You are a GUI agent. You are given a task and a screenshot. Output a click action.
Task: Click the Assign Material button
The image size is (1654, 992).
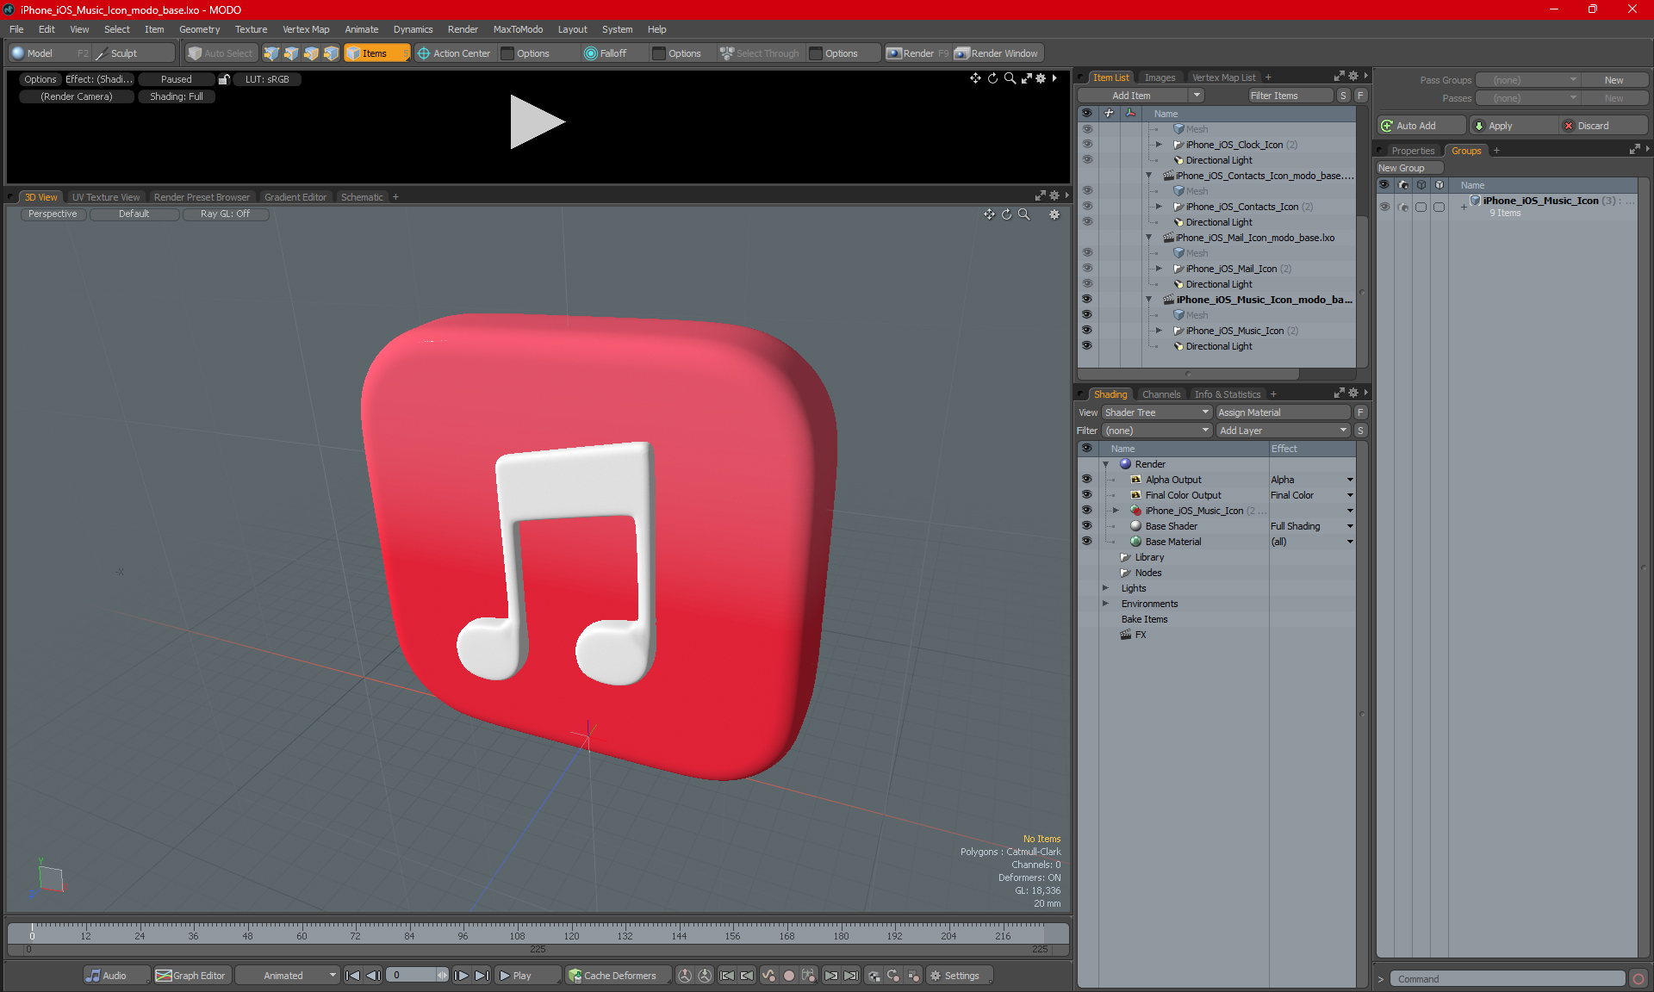coord(1284,412)
